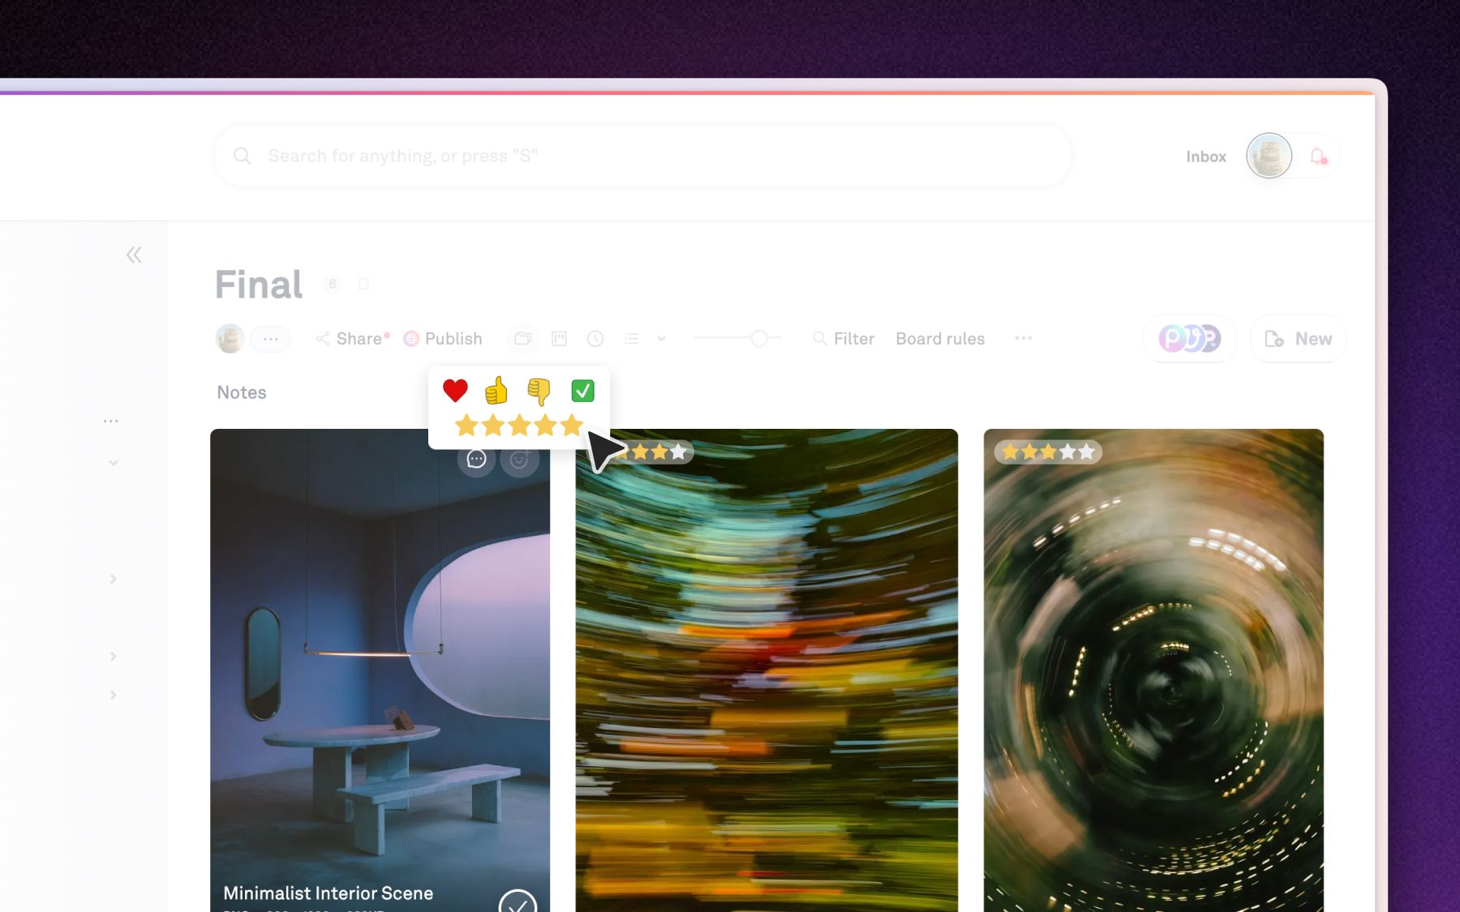
Task: Open comment bubble on interior image
Action: [x=476, y=460]
